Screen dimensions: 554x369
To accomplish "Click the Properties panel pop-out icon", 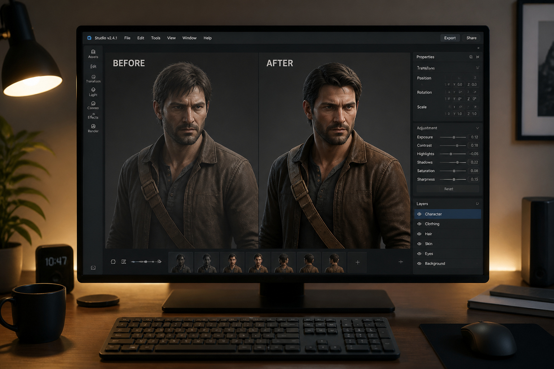I will click(x=471, y=57).
